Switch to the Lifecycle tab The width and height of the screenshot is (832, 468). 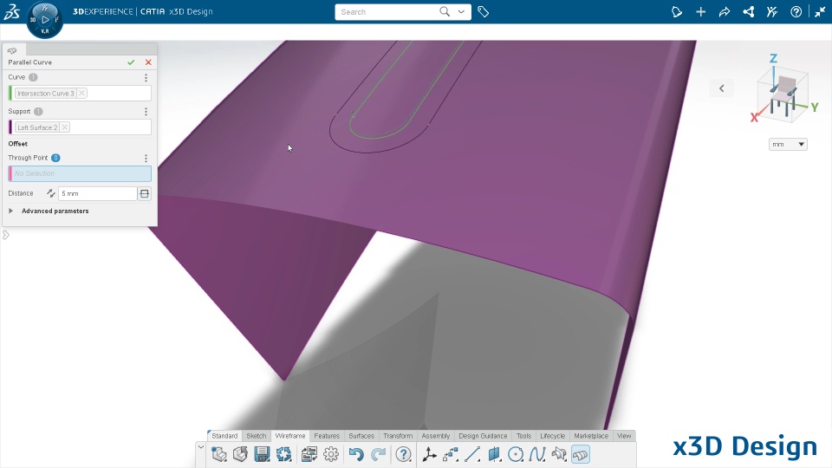[x=552, y=436]
